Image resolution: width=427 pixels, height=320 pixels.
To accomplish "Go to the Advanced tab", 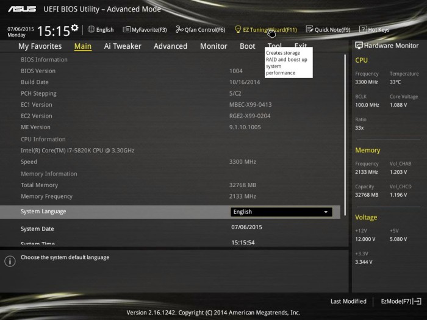I will click(170, 46).
